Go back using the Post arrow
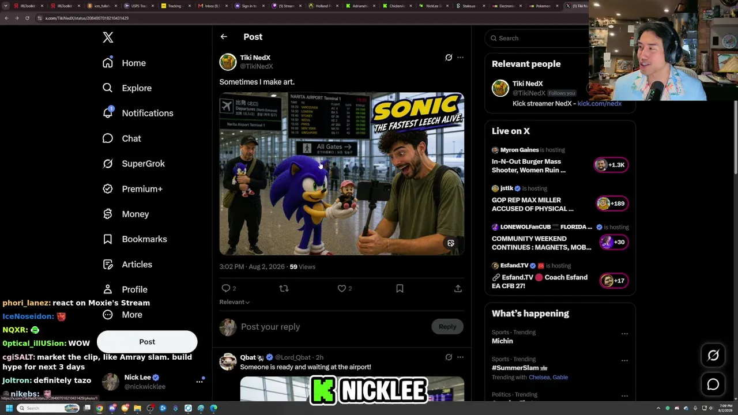Screen dimensions: 738x415 (x=224, y=37)
